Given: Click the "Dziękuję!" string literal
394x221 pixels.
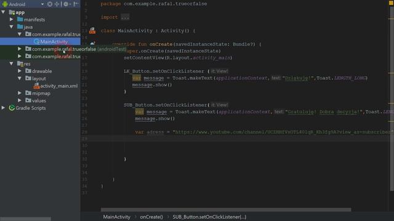Looking at the screenshot, I should coord(298,78).
